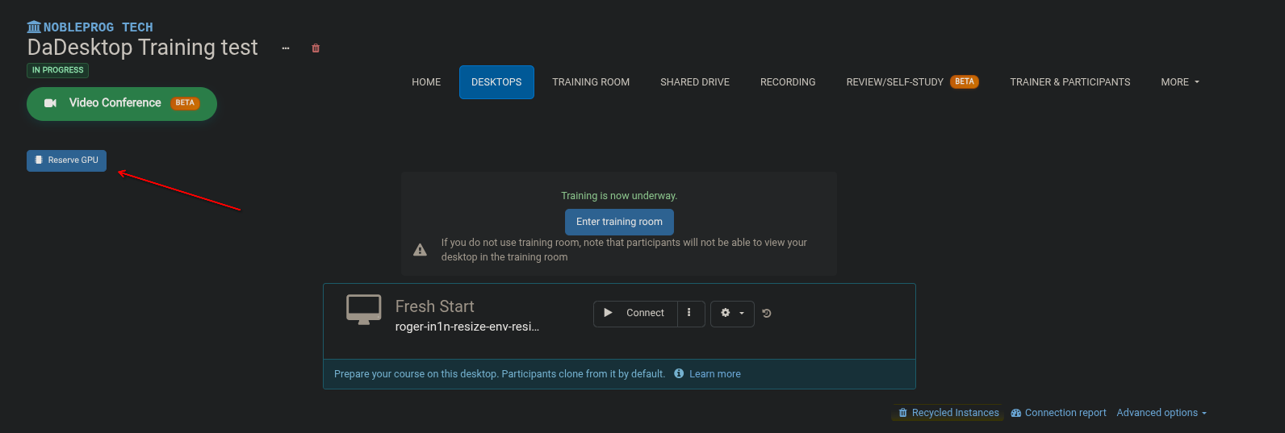Open Recycled Instances
Image resolution: width=1285 pixels, height=433 pixels.
tap(948, 413)
